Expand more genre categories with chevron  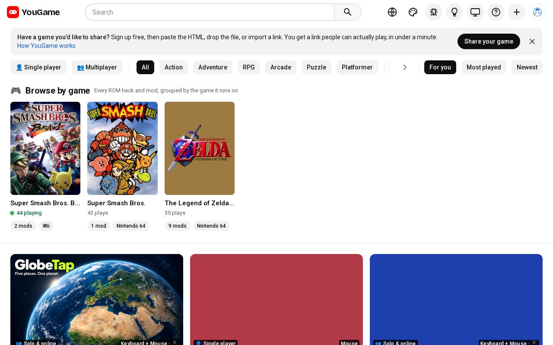tap(405, 67)
